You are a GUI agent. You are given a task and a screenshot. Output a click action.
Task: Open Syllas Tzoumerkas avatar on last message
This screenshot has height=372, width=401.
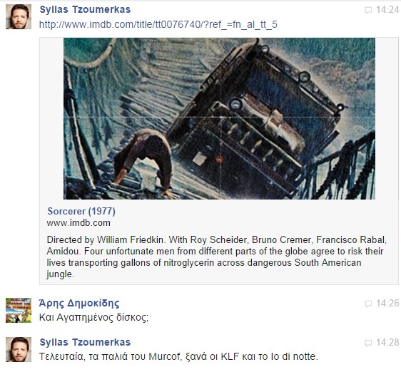19,349
